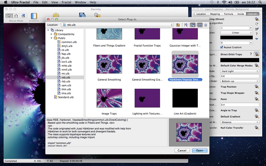Choose the selection-box mouse mode tool

tap(16, 16)
